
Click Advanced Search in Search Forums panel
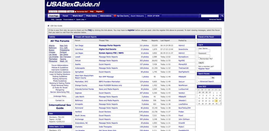tap(207, 82)
